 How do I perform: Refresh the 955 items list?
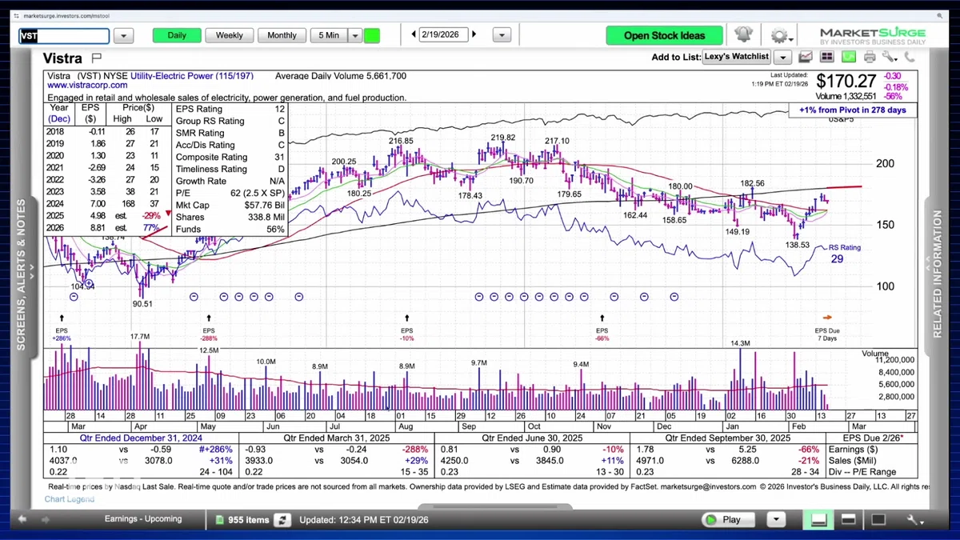tap(282, 520)
